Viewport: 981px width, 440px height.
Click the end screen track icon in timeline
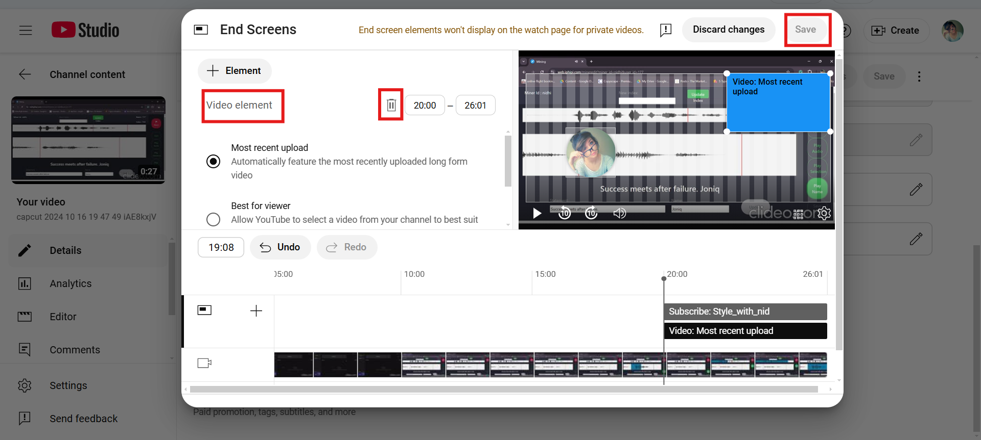204,310
